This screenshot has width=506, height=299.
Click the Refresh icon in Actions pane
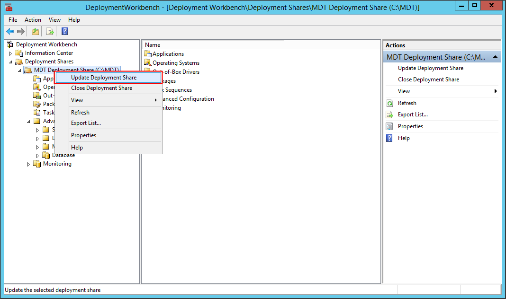[389, 103]
